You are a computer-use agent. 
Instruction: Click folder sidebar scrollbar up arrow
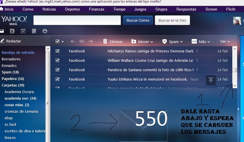point(48,49)
